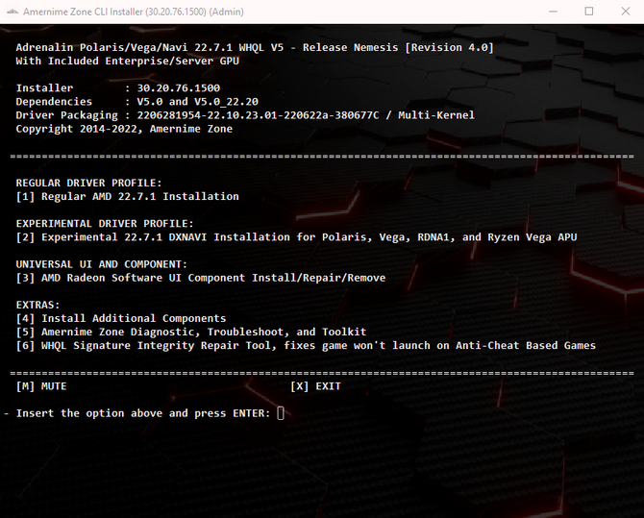Click the Adrenalin Polaris/Vega/Navi 22.7.1 header line
Image resolution: width=644 pixels, height=518 pixels.
coord(255,47)
